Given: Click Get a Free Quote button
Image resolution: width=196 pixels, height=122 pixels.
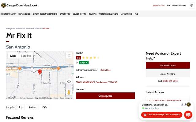Looking at the screenshot, I should pyautogui.click(x=168, y=65).
